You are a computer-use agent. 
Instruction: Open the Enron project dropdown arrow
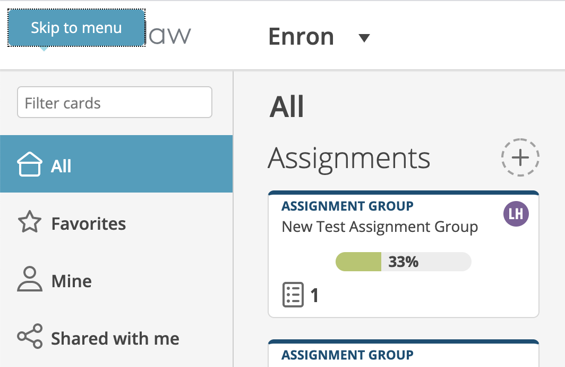click(x=364, y=38)
